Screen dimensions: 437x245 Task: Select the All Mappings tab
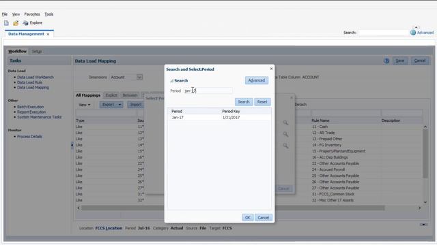(88, 95)
